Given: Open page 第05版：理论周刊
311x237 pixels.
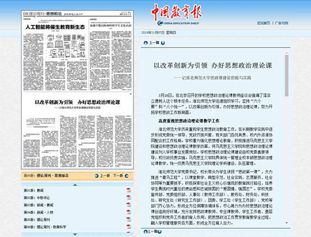Looking at the screenshot, I should point(37,220).
